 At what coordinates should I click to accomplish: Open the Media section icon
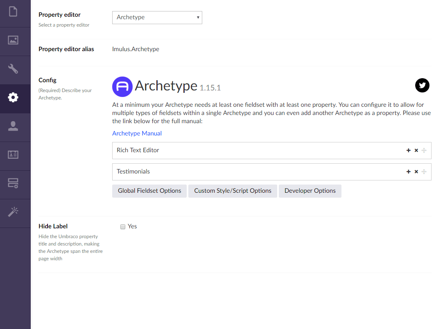(x=13, y=41)
